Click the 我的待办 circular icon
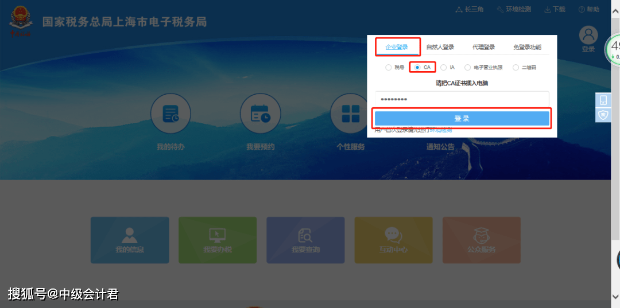 point(170,114)
